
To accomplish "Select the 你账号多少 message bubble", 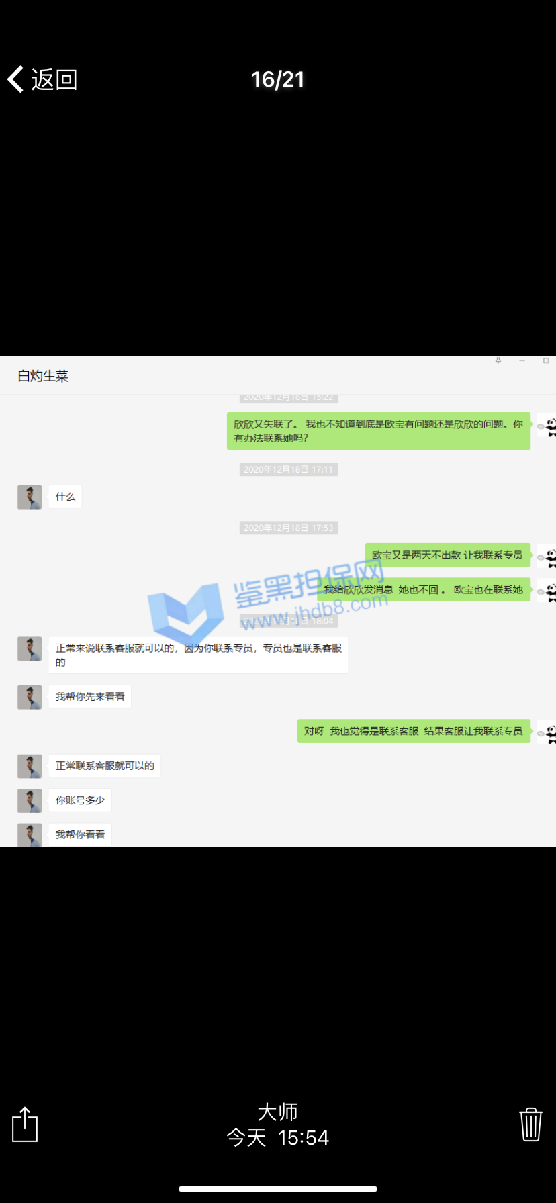I will coord(80,800).
